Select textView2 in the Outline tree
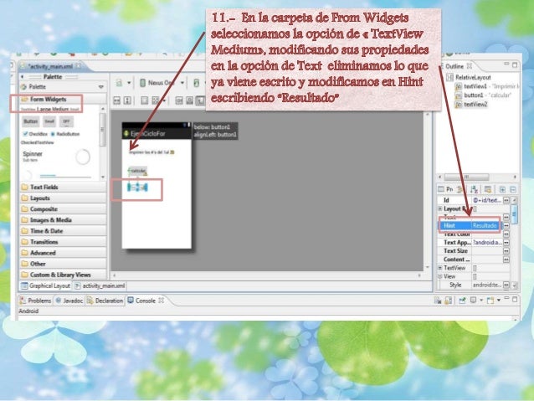534x401 pixels. (x=471, y=105)
